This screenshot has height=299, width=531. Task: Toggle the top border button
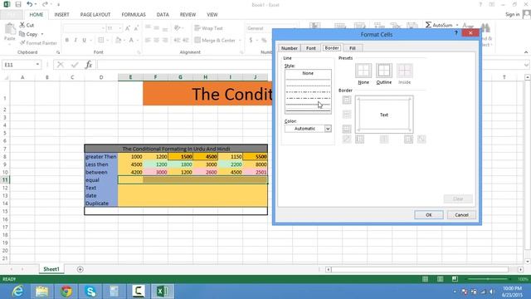click(347, 100)
